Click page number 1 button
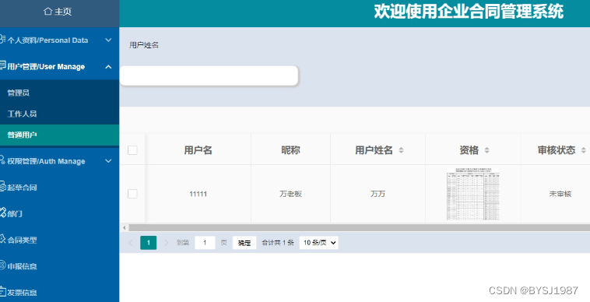The image size is (590, 302). [x=148, y=243]
